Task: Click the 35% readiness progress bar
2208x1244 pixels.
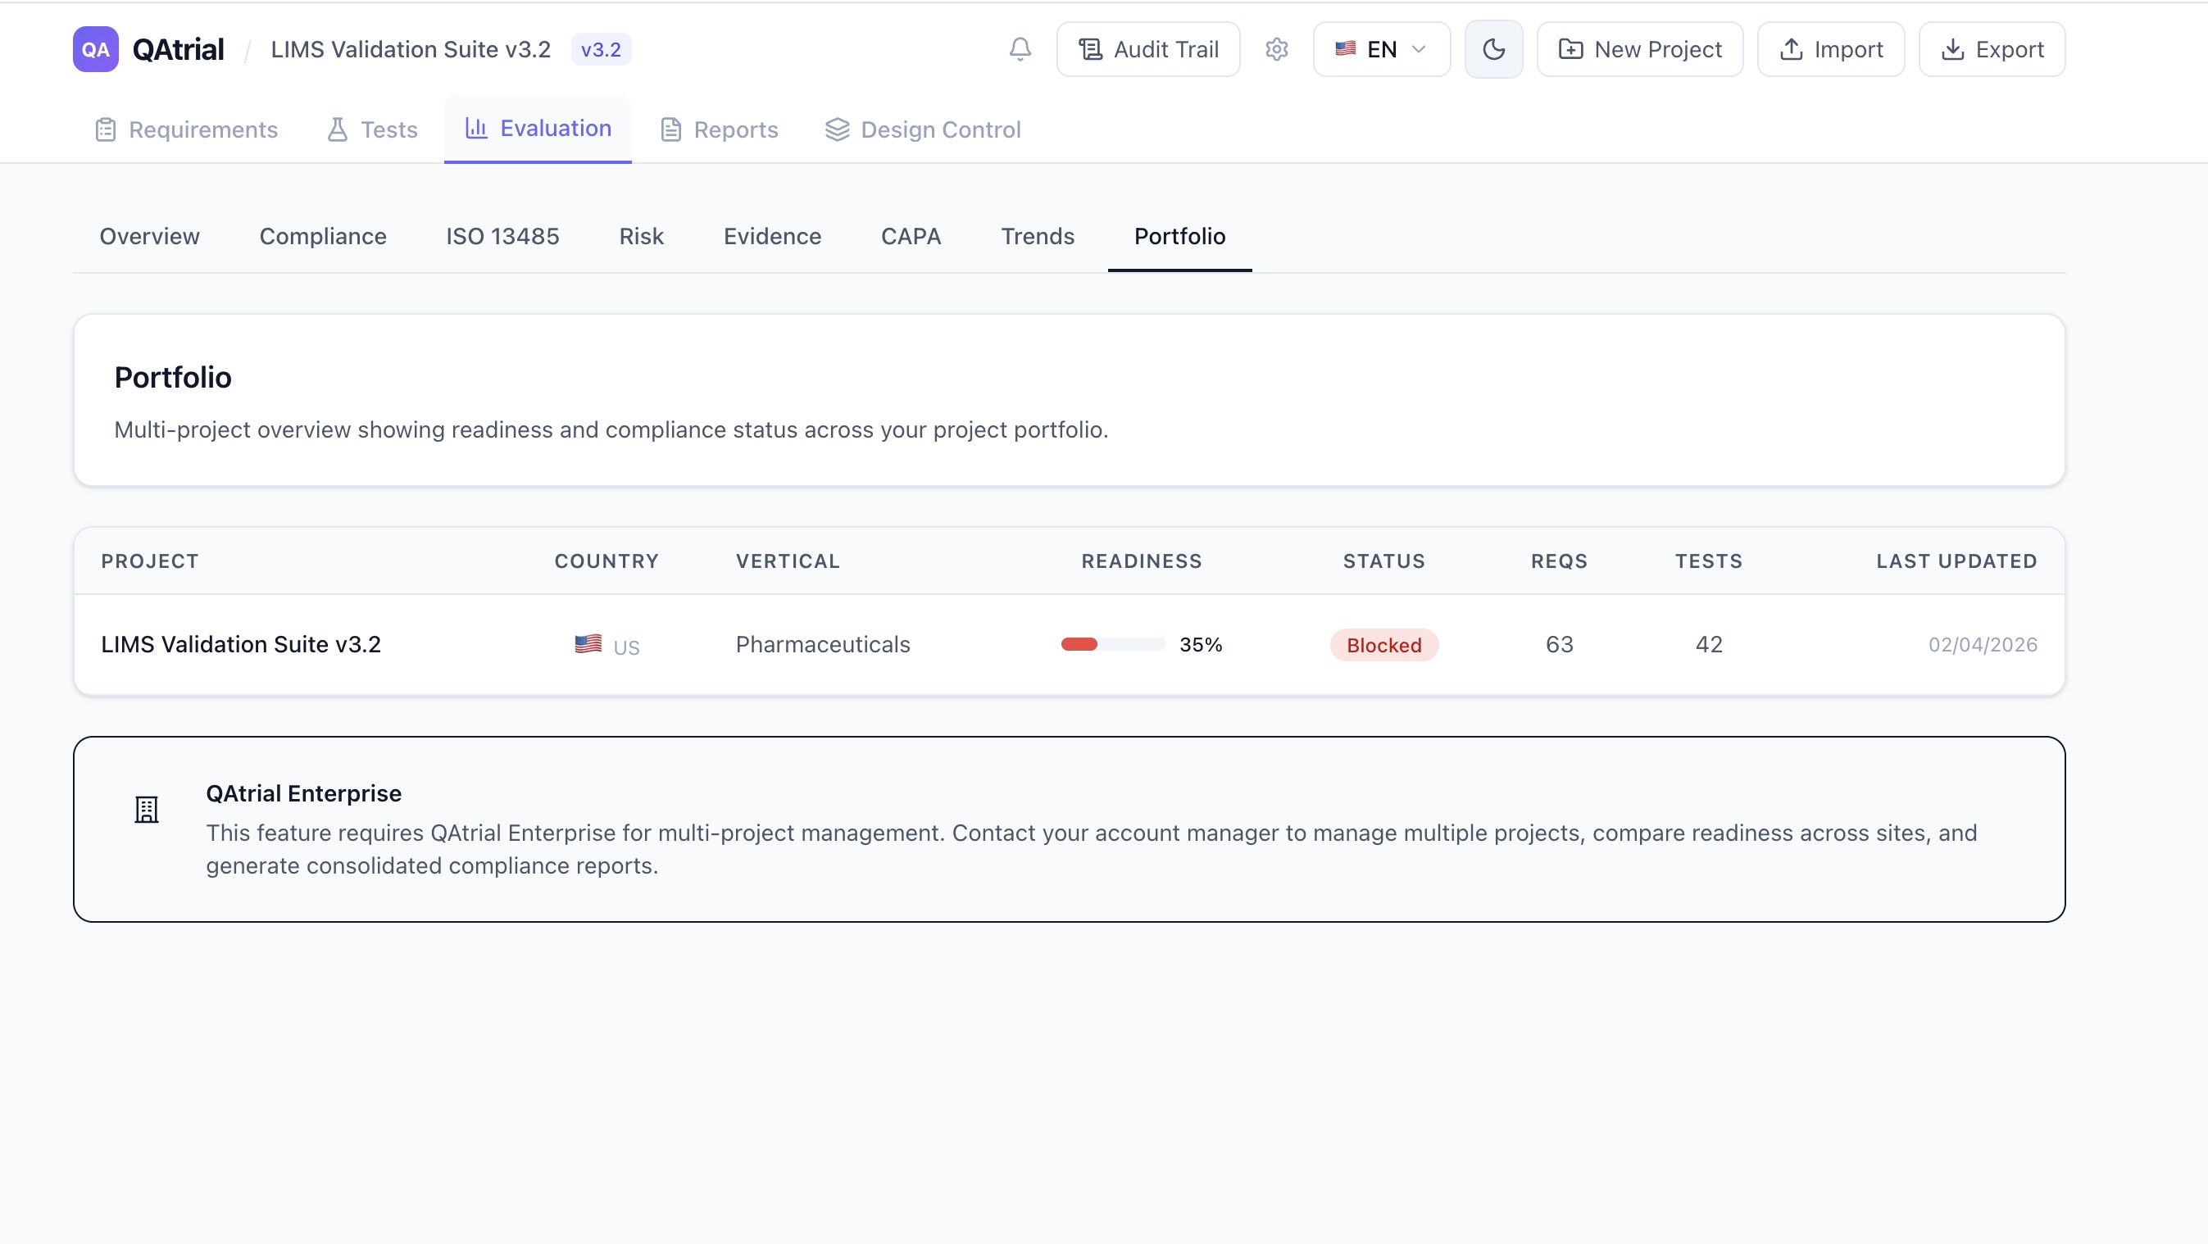Action: 1112,644
